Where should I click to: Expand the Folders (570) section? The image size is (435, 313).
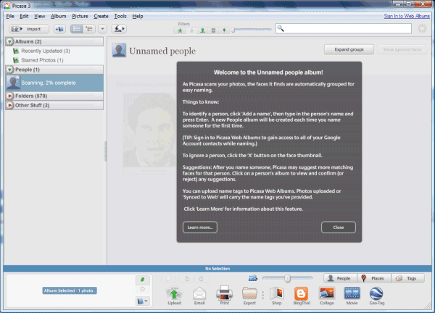pyautogui.click(x=9, y=96)
